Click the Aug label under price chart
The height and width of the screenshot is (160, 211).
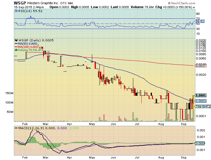point(161,124)
